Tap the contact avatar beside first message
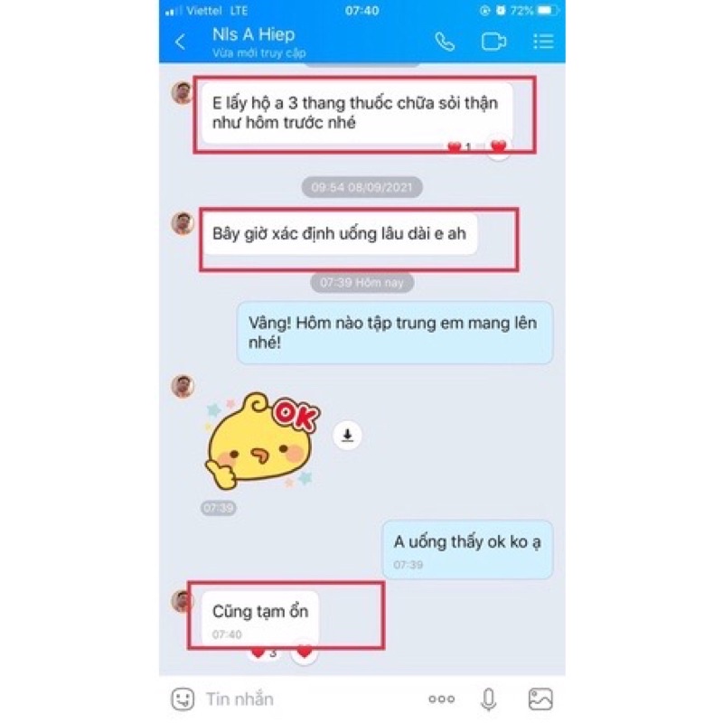Viewport: 723px width, 723px height. click(x=183, y=92)
